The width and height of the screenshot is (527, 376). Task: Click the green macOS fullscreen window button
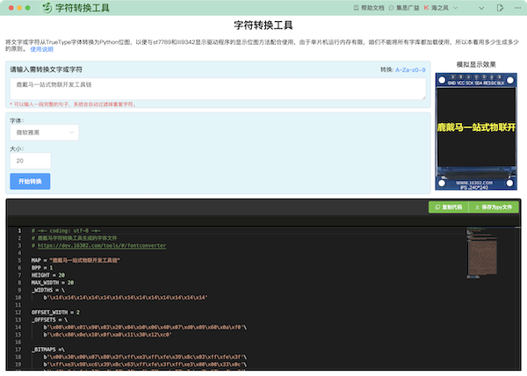pos(28,7)
